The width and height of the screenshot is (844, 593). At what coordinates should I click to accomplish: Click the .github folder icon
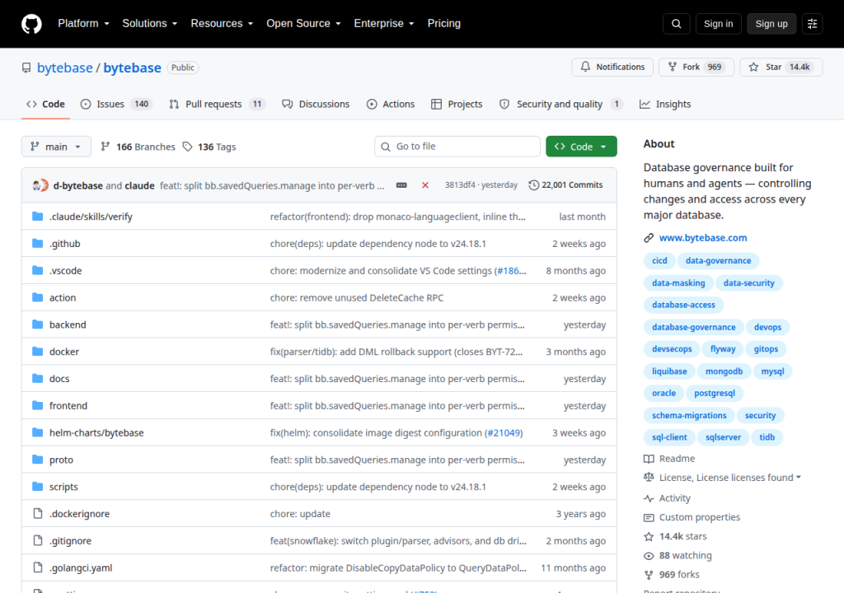click(37, 243)
